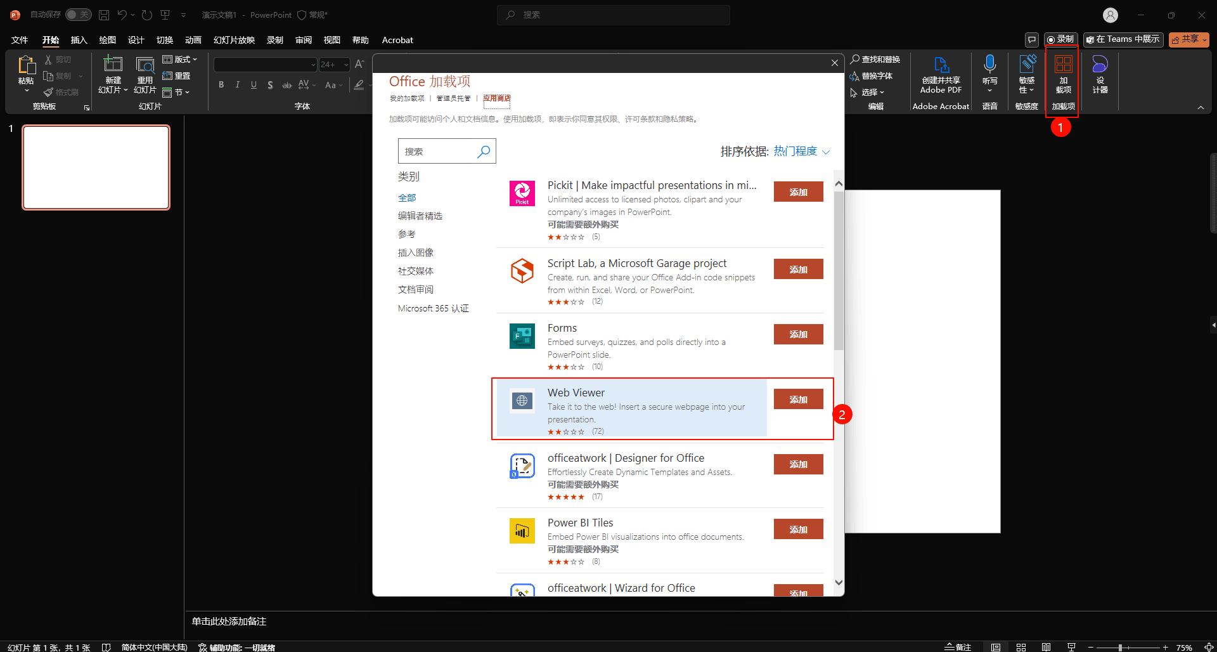Click 创建并共享 Adobe PDF icon
1217x652 pixels.
coord(941,65)
